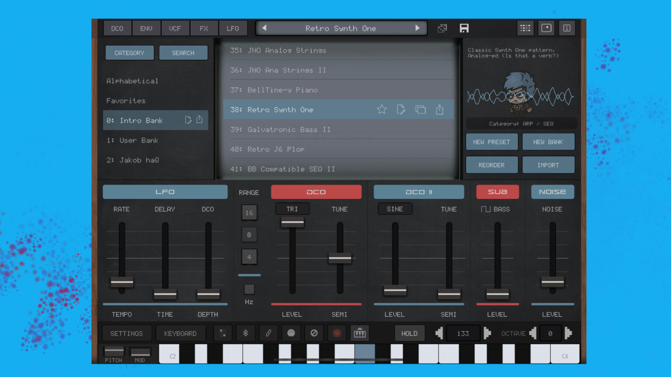Open the LFO tab
This screenshot has height=377, width=671.
233,28
